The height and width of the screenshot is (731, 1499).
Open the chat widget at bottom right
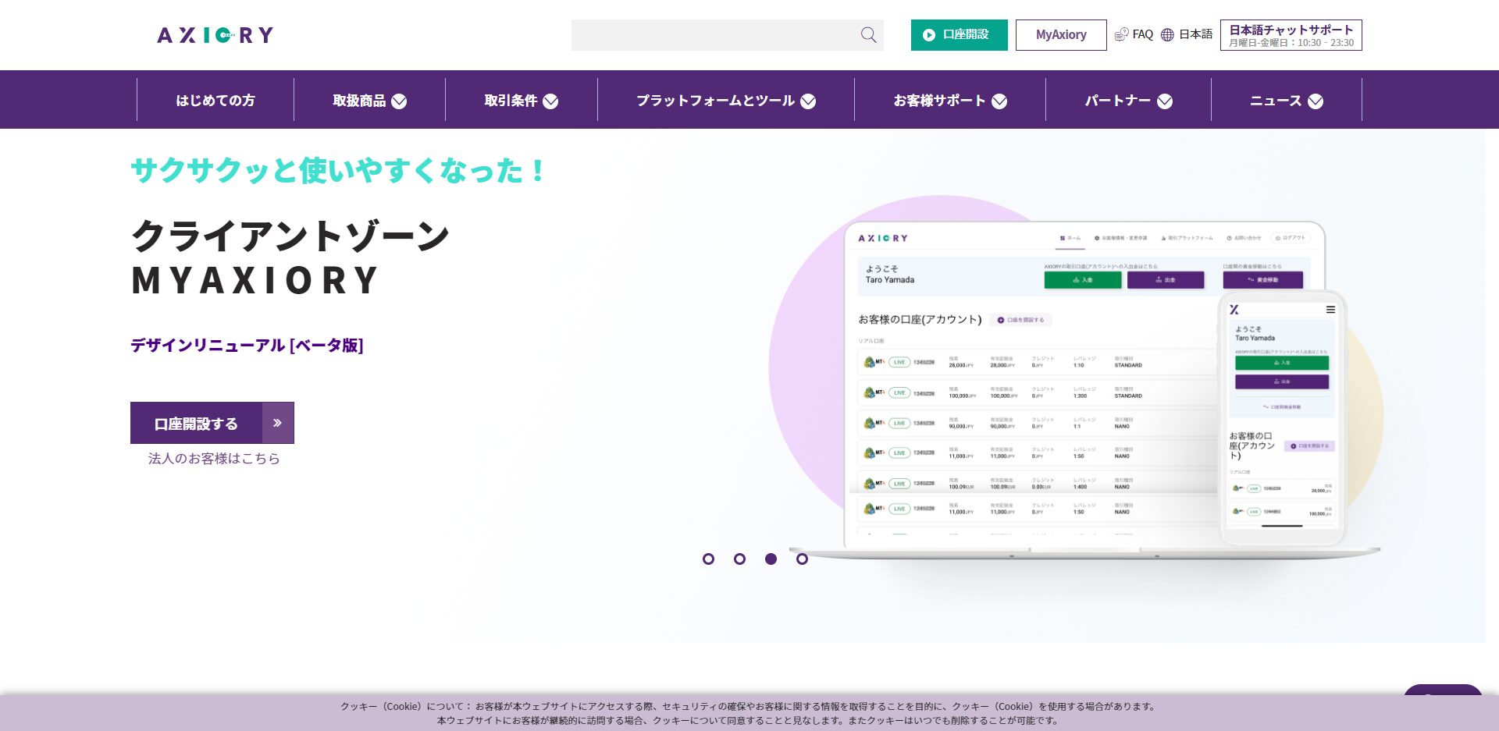(1442, 692)
